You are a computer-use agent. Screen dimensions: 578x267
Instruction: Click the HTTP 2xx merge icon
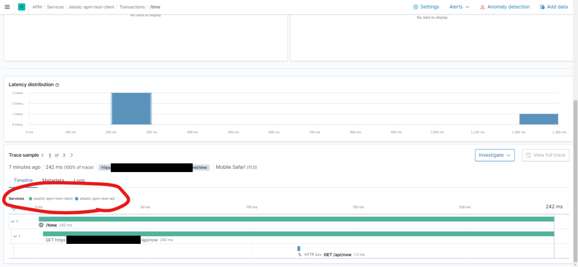[x=300, y=254]
